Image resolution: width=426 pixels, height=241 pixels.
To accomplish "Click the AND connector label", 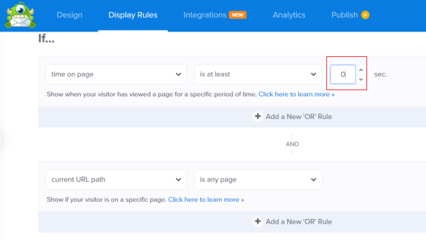I will pyautogui.click(x=293, y=144).
